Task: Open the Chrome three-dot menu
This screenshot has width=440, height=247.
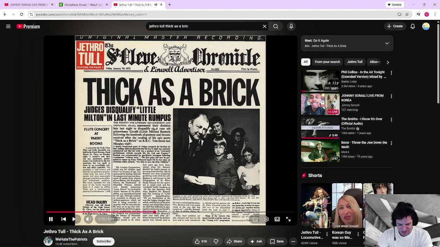Action: tap(435, 14)
